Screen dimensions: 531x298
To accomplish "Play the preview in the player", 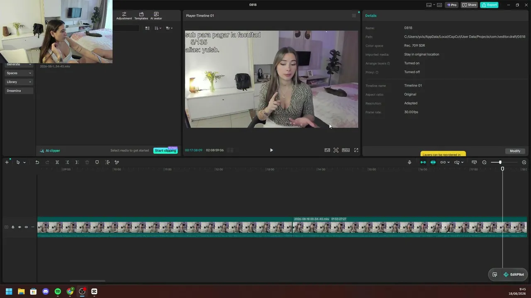I will (x=271, y=150).
